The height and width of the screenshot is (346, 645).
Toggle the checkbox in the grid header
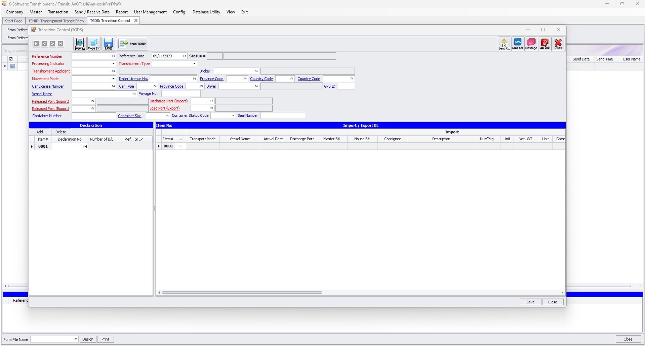(11, 59)
